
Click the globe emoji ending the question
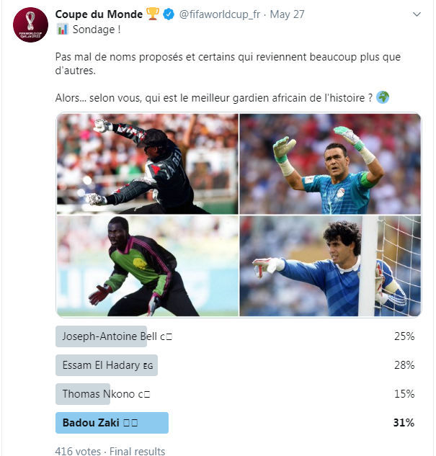pyautogui.click(x=382, y=98)
